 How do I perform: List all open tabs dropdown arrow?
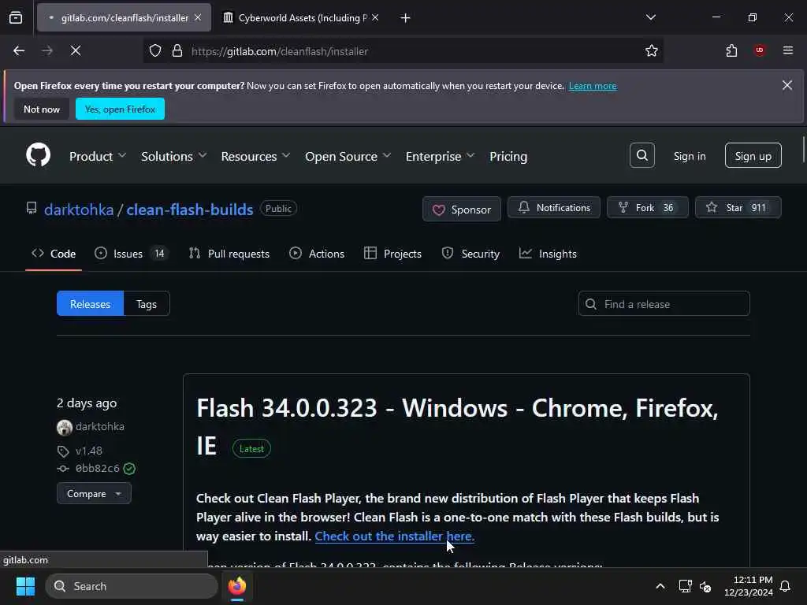click(650, 18)
